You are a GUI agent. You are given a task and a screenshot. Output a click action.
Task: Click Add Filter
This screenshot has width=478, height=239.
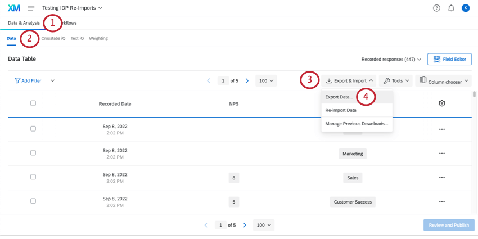point(28,81)
